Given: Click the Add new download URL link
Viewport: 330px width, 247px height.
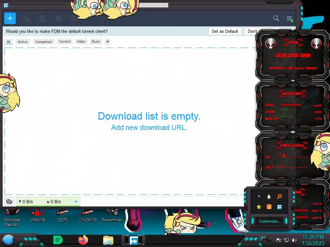Looking at the screenshot, I should pyautogui.click(x=149, y=127).
